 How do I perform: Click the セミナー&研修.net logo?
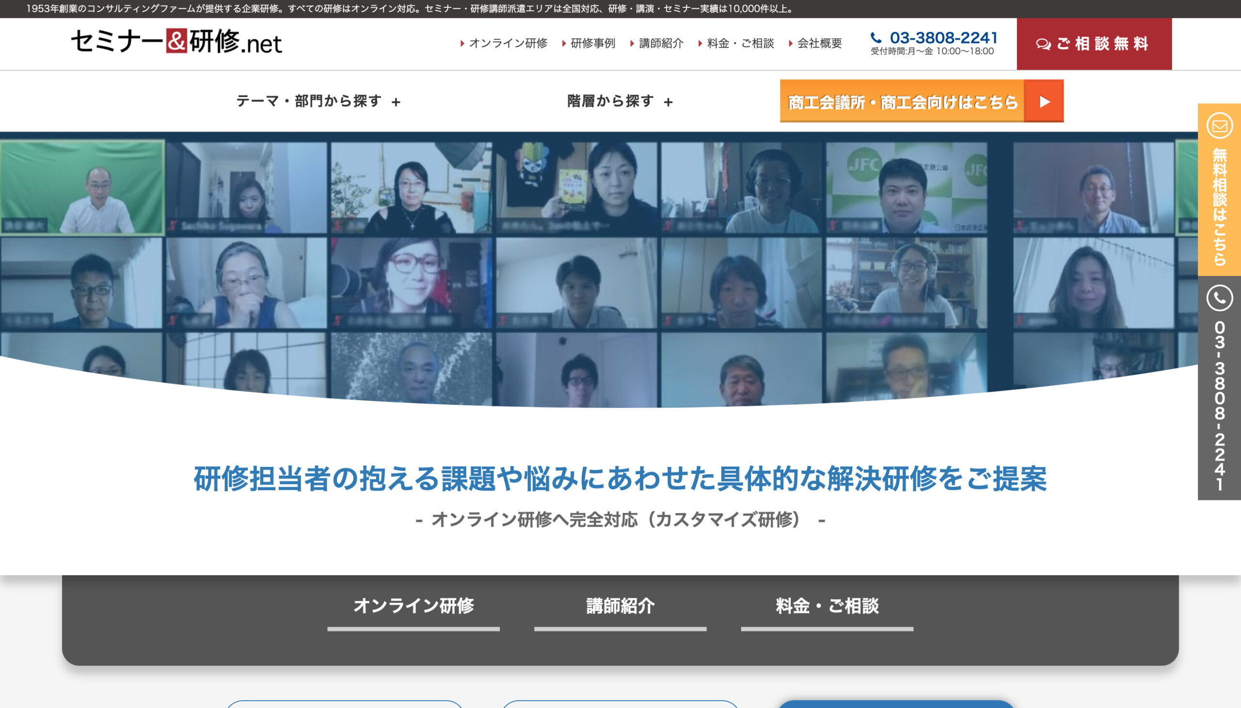[x=176, y=42]
